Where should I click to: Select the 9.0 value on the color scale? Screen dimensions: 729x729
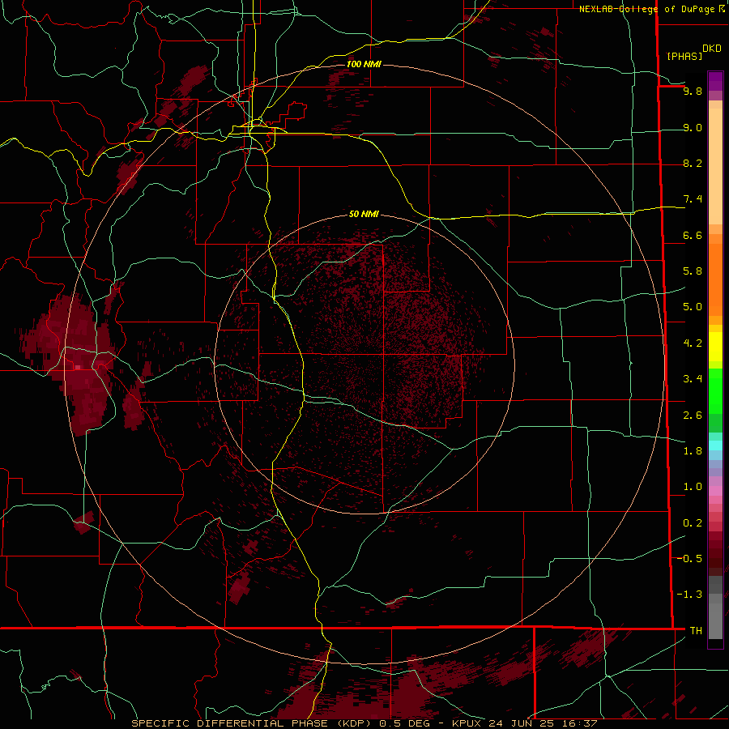click(x=693, y=127)
